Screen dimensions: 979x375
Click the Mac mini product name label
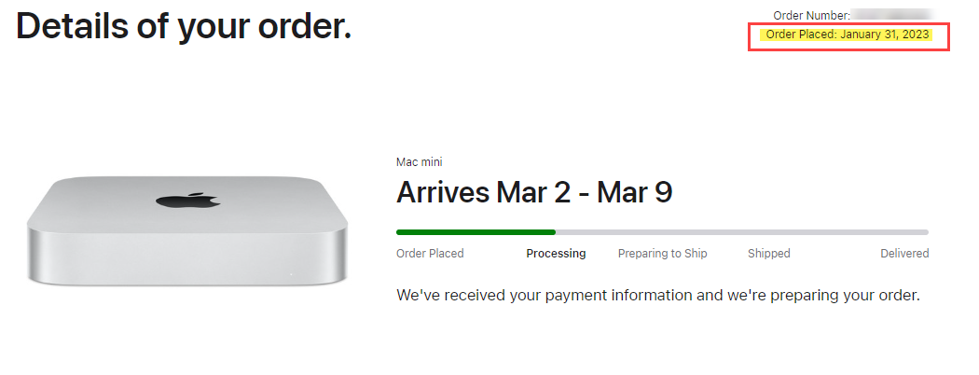point(419,162)
